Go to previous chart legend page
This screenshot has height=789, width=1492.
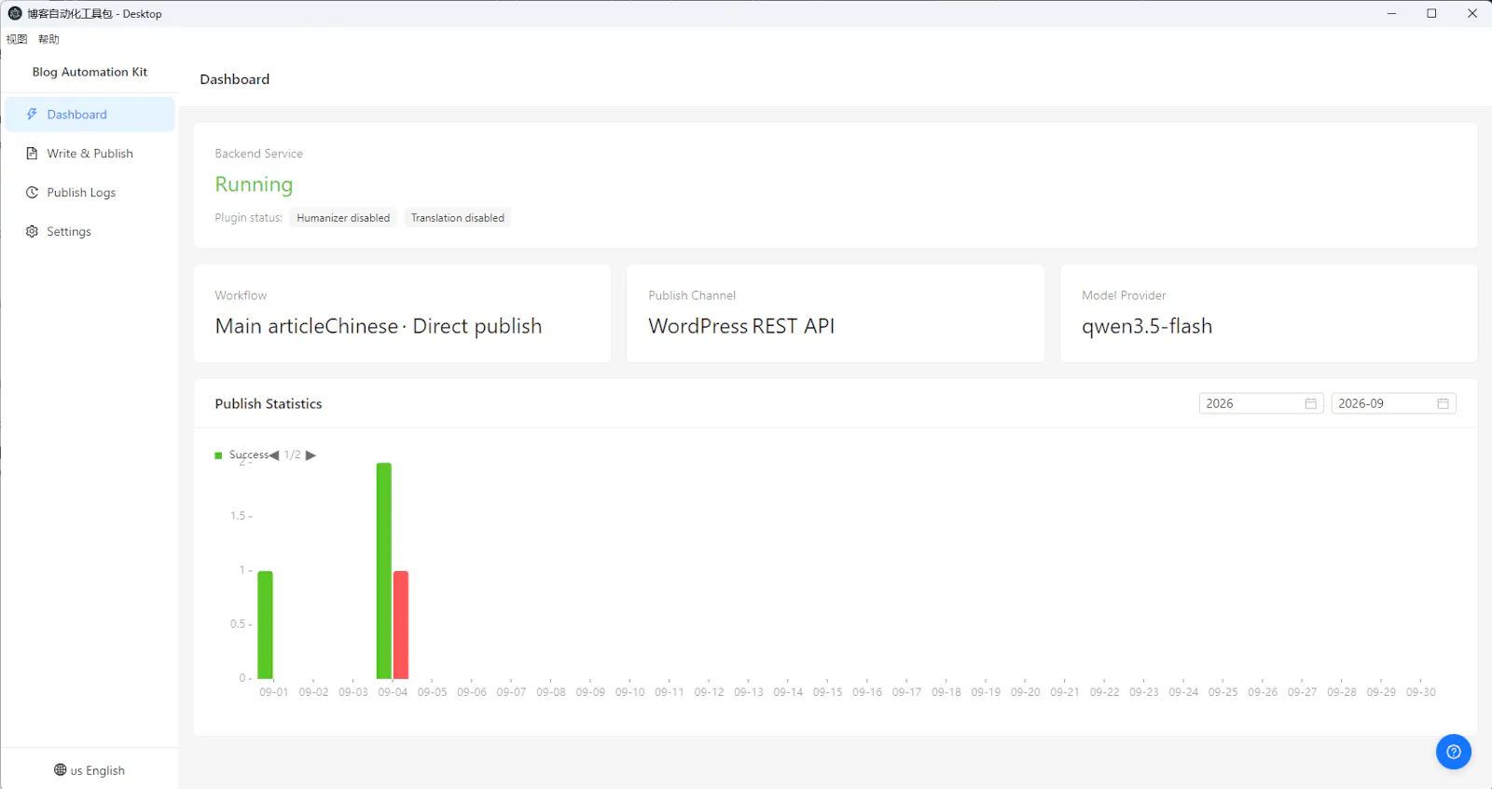pyautogui.click(x=275, y=456)
